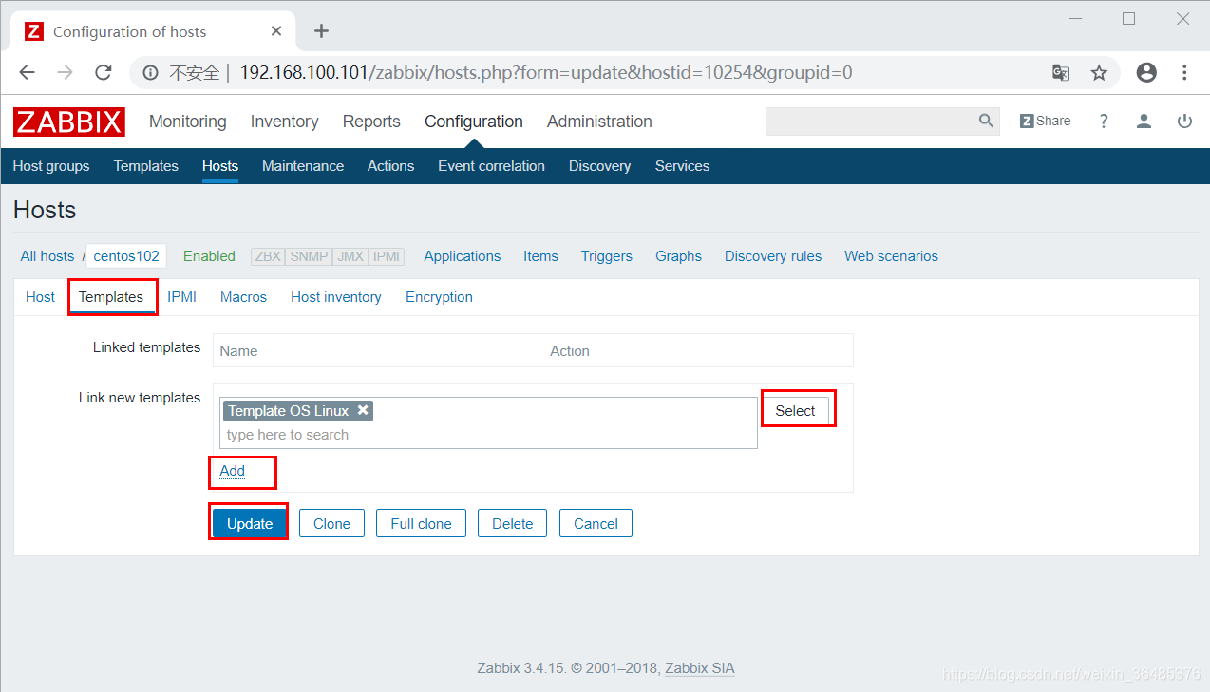Open the Zabbix Share link

click(x=1045, y=121)
